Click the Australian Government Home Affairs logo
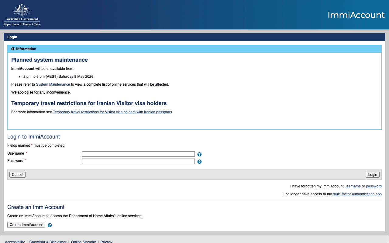 (22, 15)
